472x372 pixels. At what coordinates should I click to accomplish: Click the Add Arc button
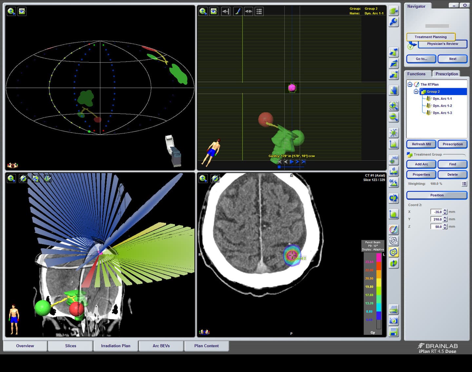(x=421, y=164)
